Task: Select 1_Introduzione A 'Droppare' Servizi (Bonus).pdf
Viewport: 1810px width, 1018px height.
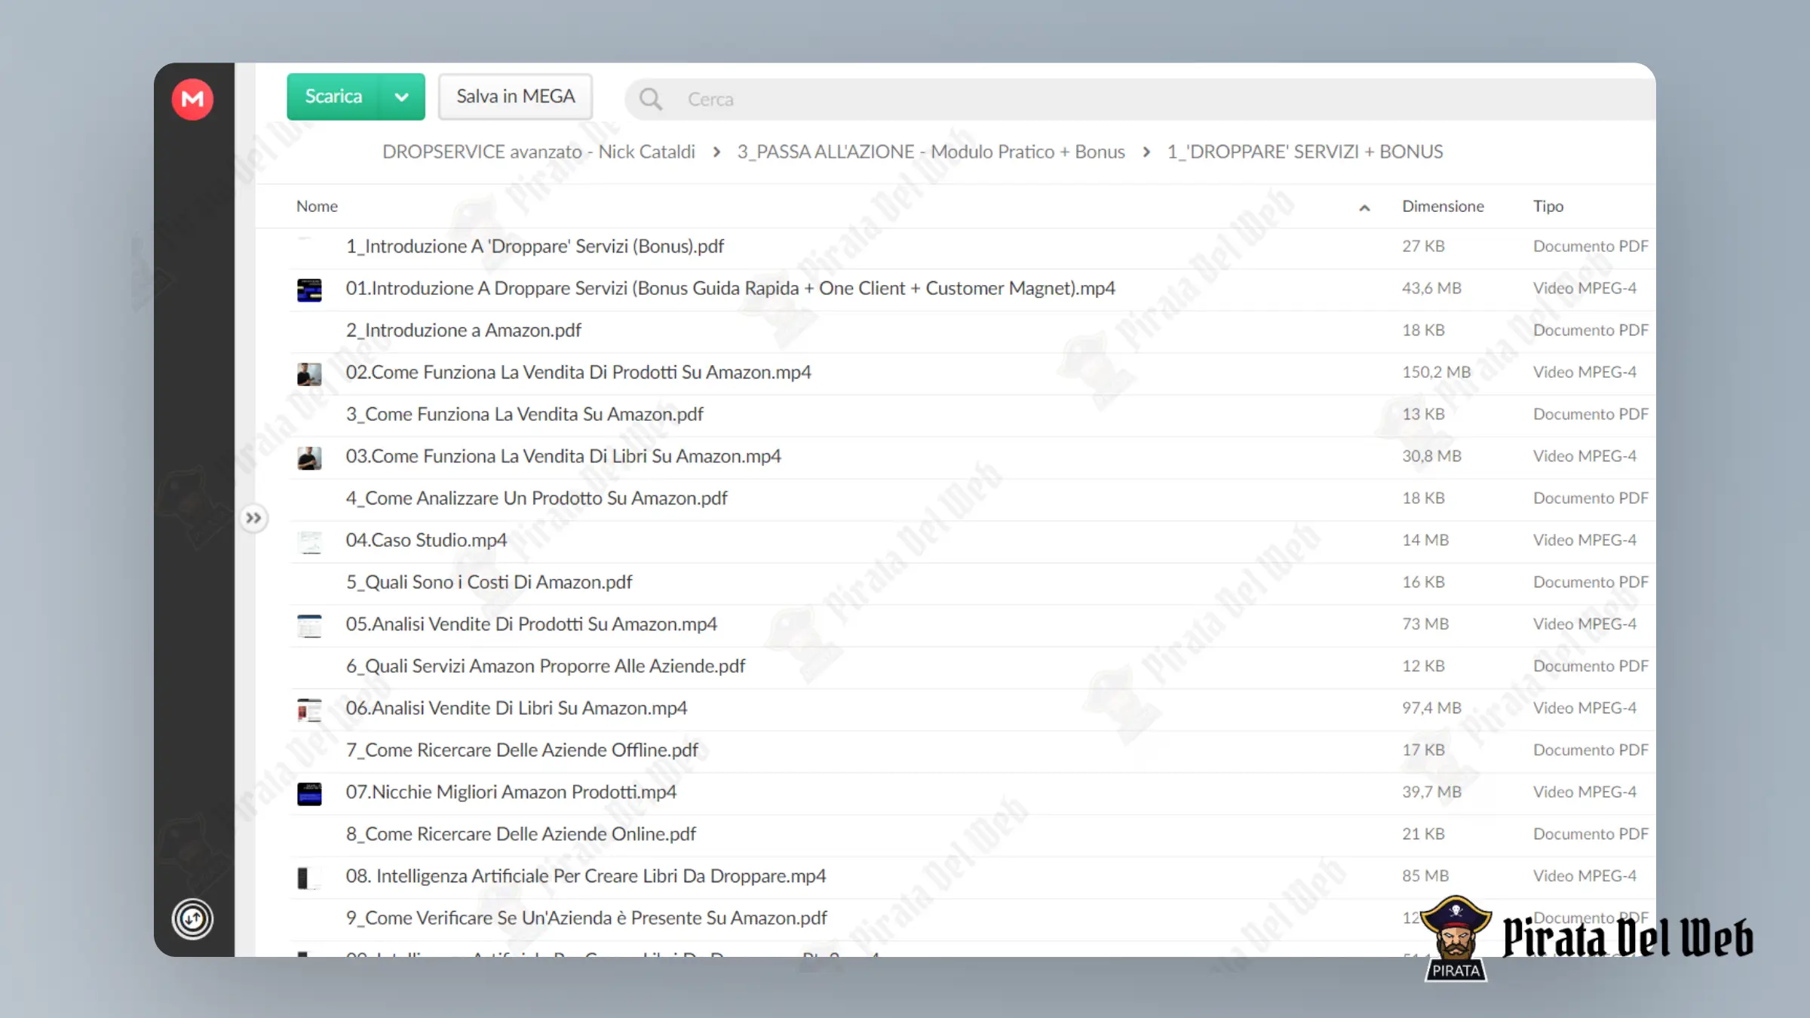Action: coord(535,246)
